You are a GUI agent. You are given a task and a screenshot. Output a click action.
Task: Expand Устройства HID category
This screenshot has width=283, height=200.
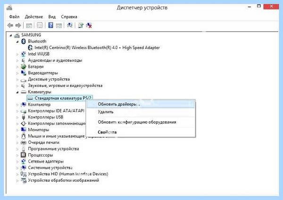point(17,174)
